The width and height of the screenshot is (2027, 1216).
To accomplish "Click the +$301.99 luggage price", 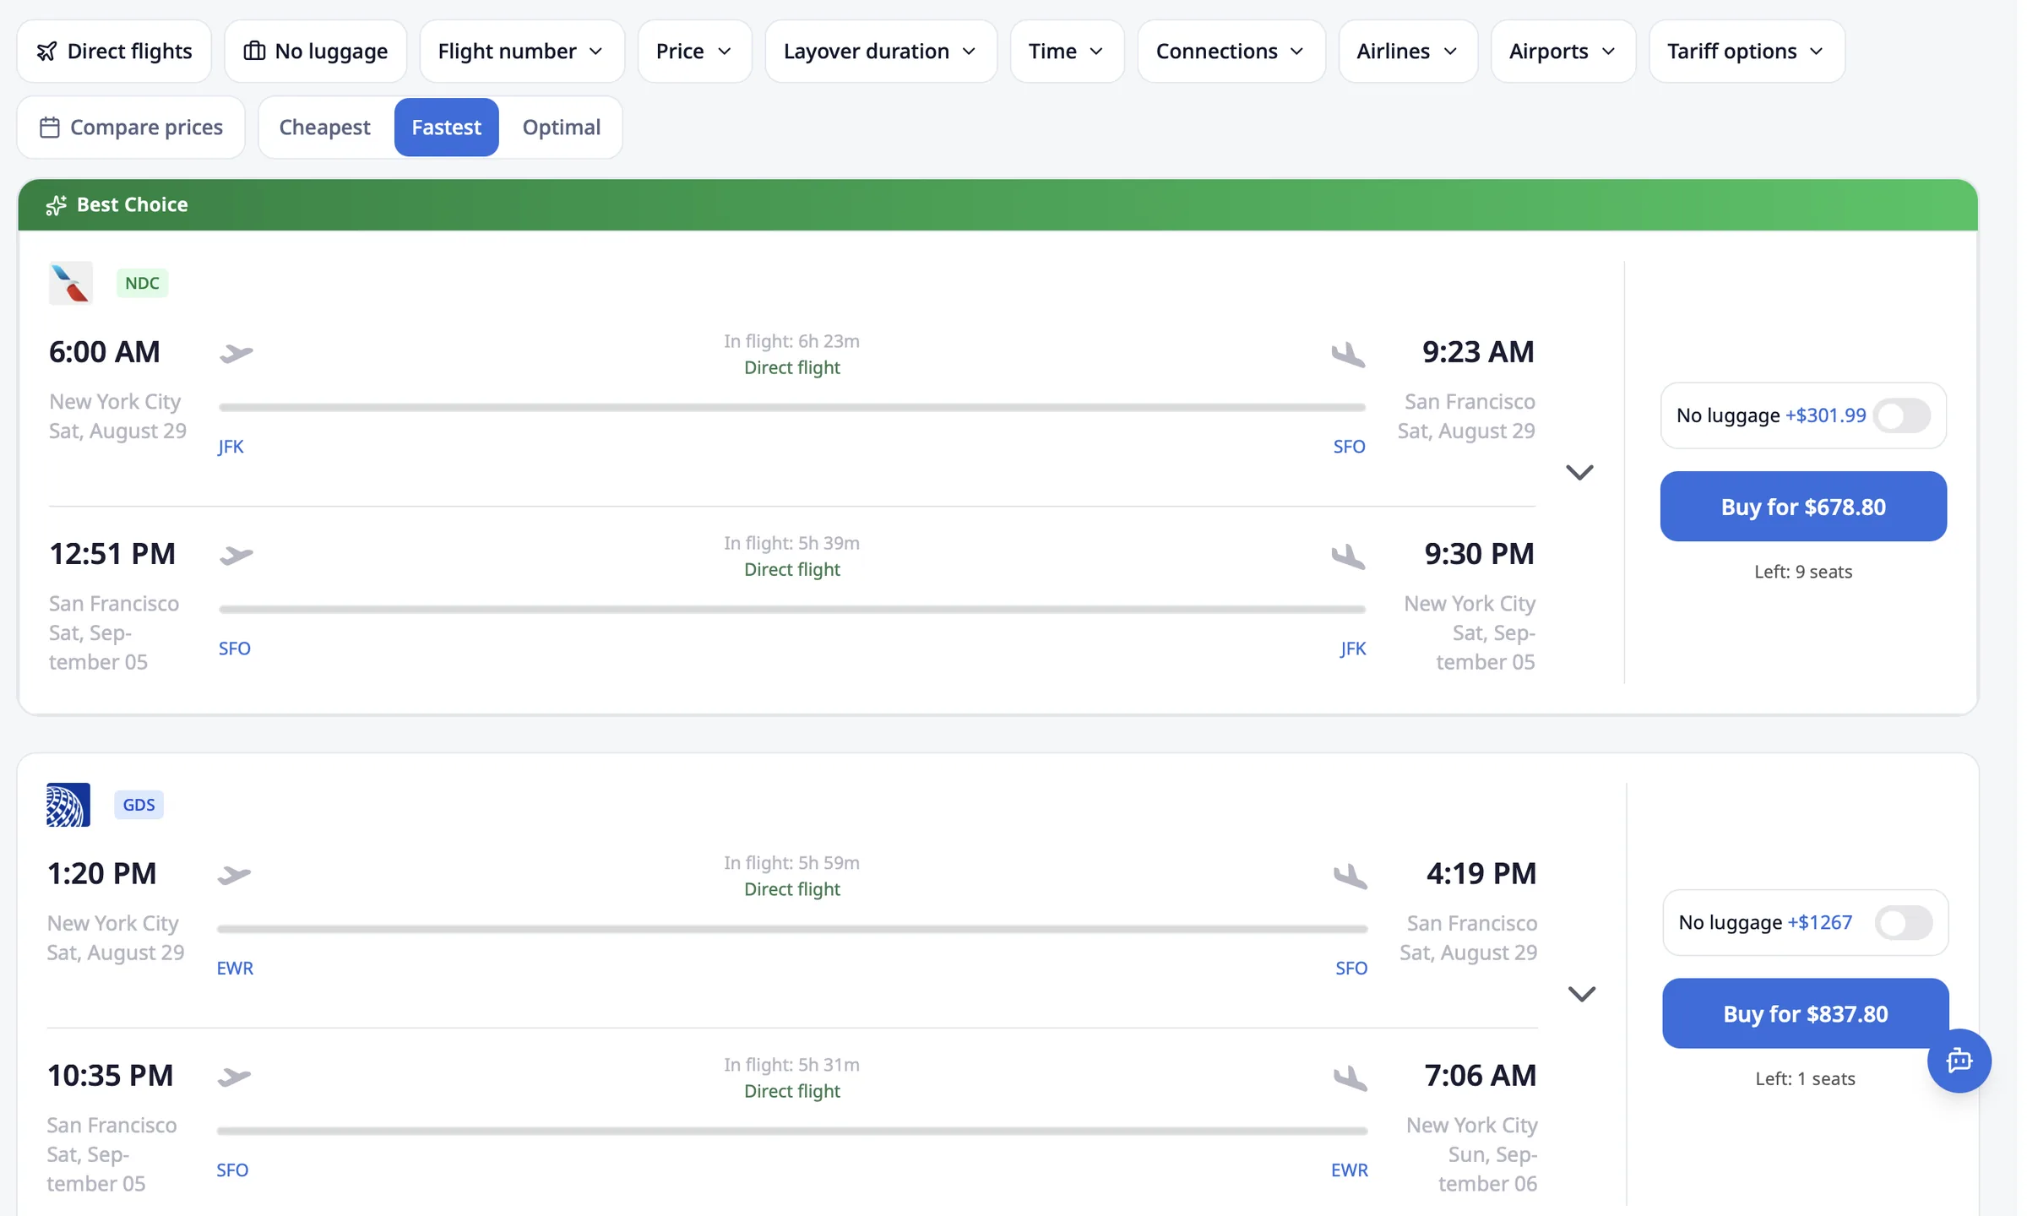I will point(1825,415).
